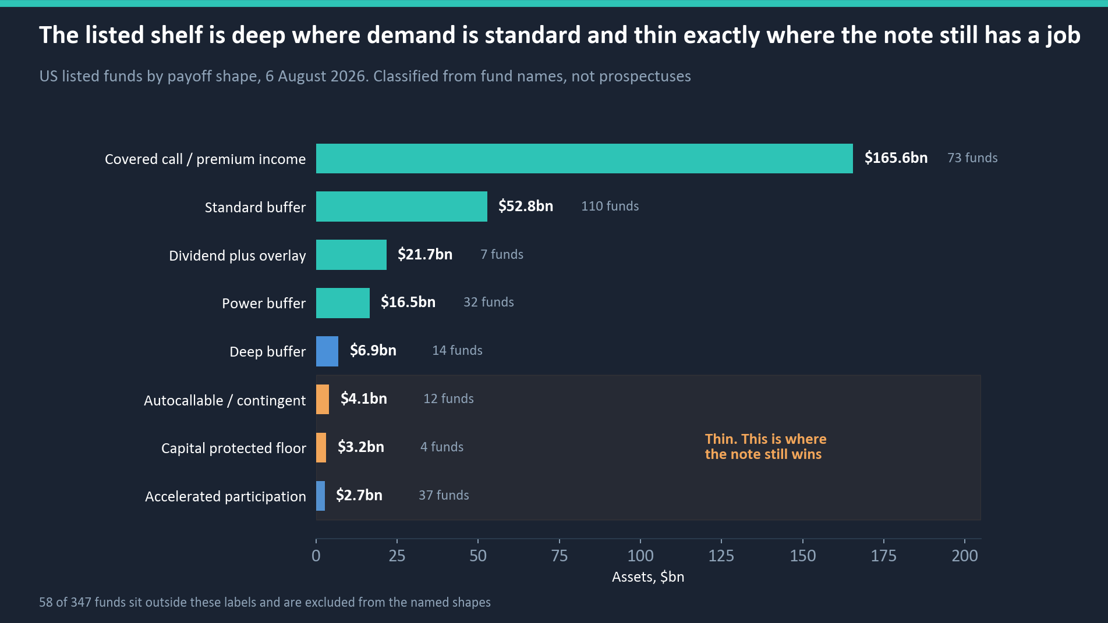Click the '4 funds' count

(x=442, y=447)
